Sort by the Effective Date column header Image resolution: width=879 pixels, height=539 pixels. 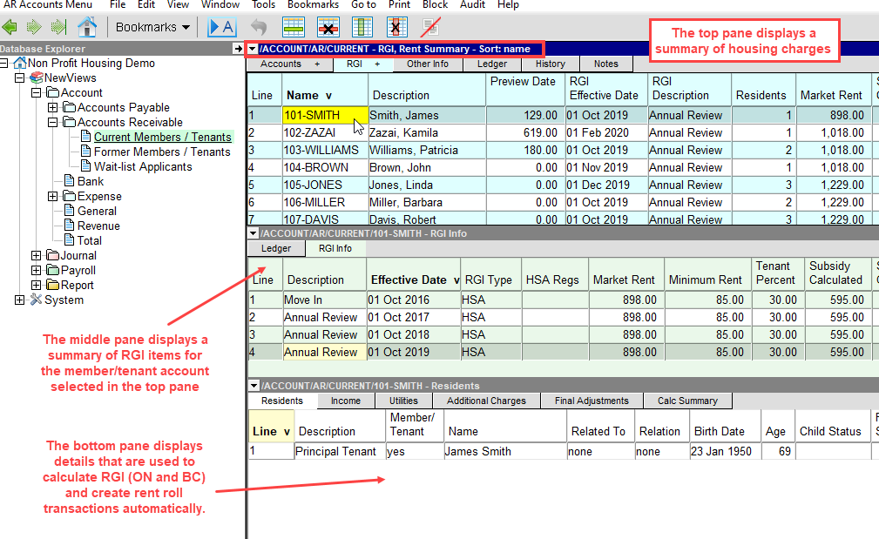click(409, 280)
